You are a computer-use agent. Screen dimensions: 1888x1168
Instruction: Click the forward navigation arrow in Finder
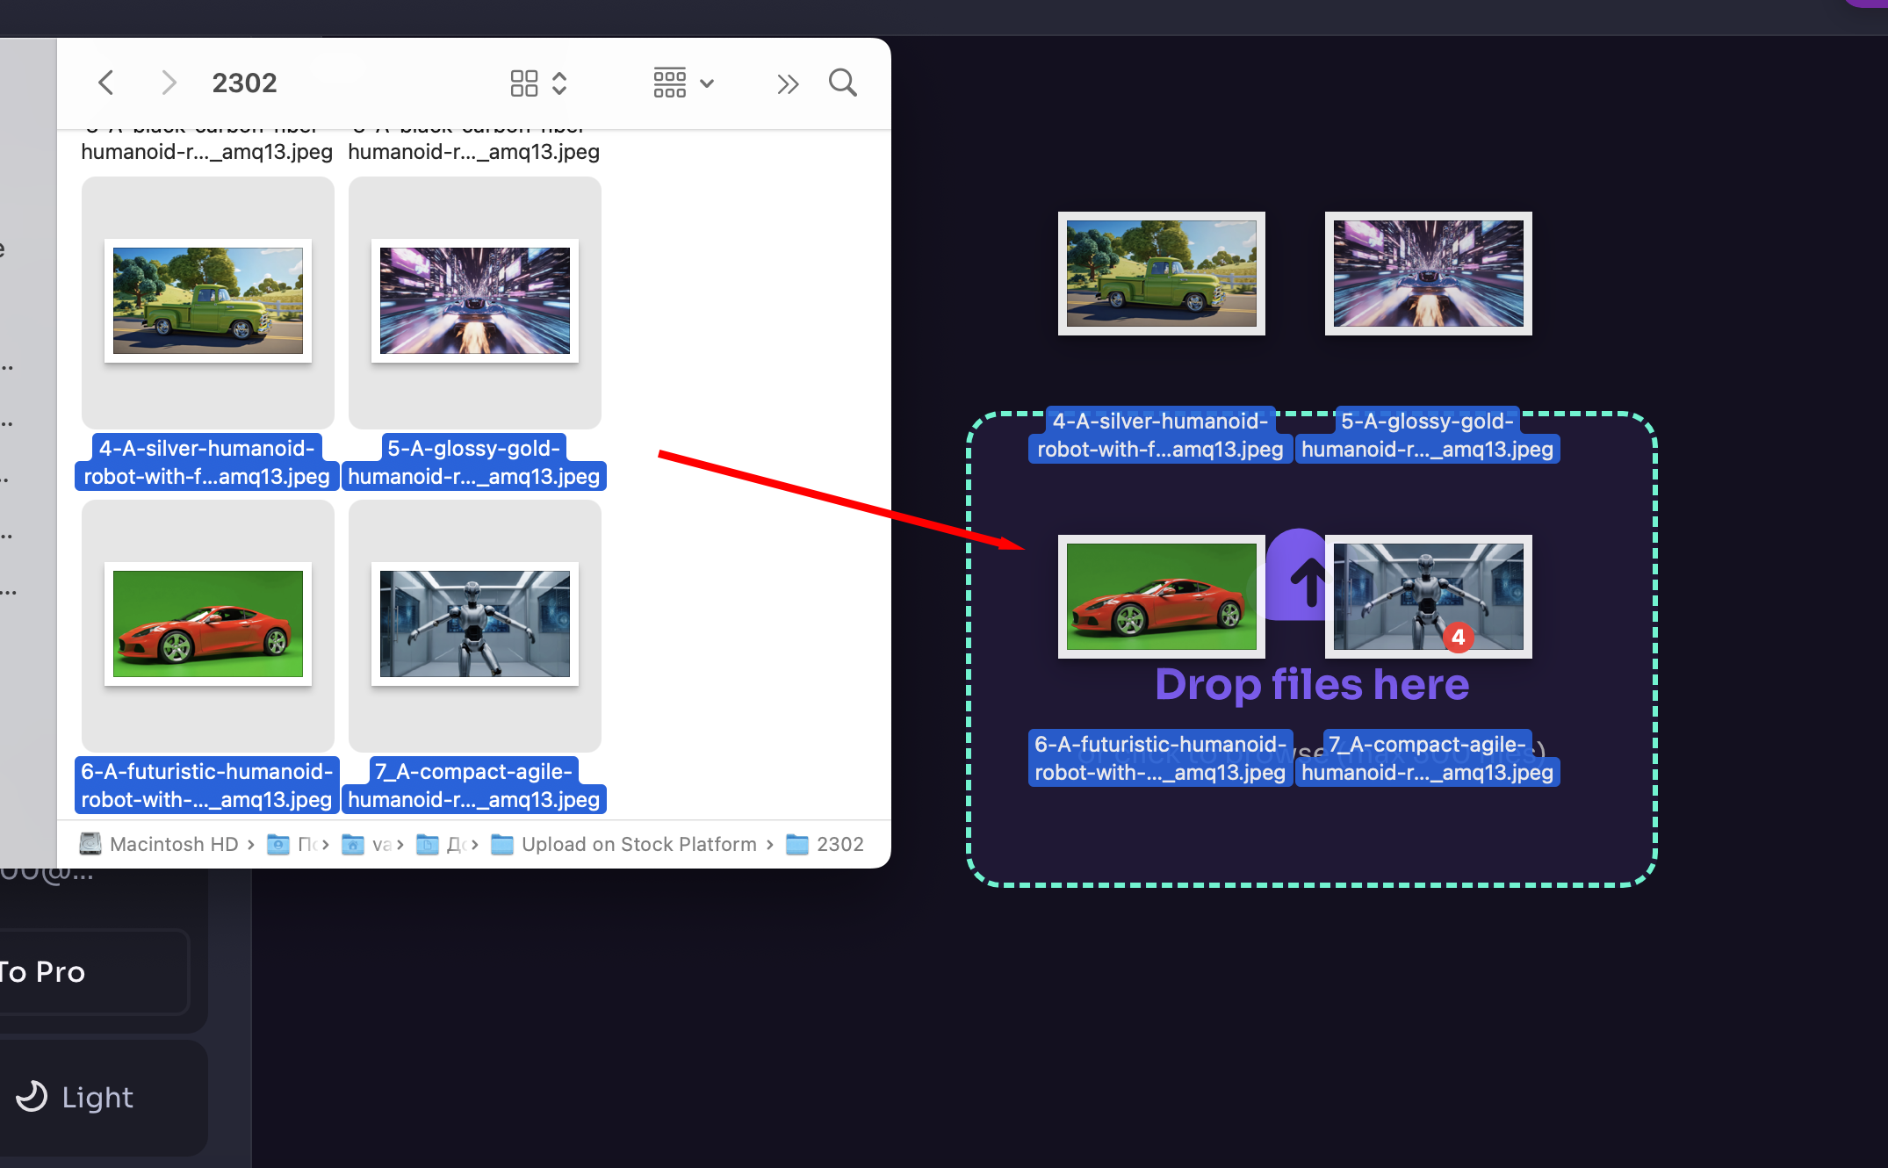(x=169, y=82)
